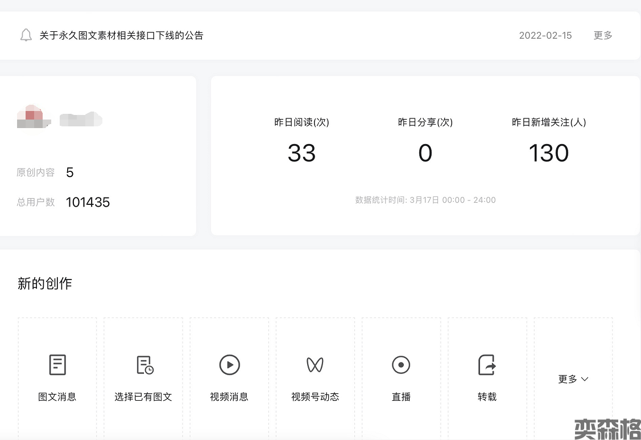Launch 直播 with the record icon
Screen dimensions: 641x440
point(401,365)
